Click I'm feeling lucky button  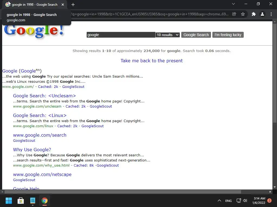tap(228, 35)
